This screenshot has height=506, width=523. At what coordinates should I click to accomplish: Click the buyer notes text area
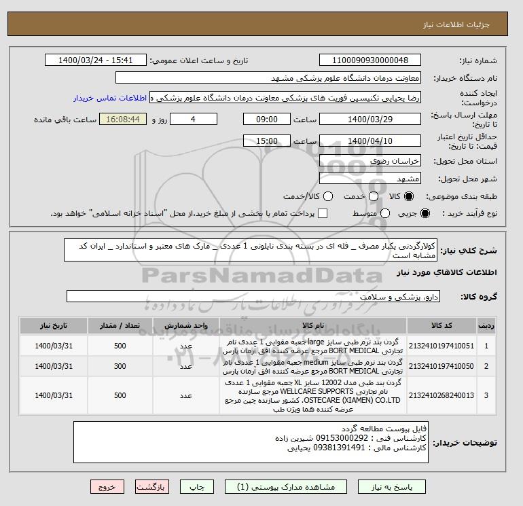251,442
